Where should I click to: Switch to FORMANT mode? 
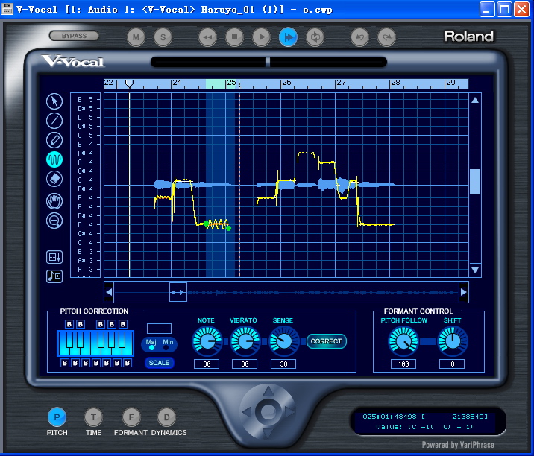(131, 417)
